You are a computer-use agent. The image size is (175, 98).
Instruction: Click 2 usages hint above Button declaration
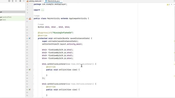(41, 24)
